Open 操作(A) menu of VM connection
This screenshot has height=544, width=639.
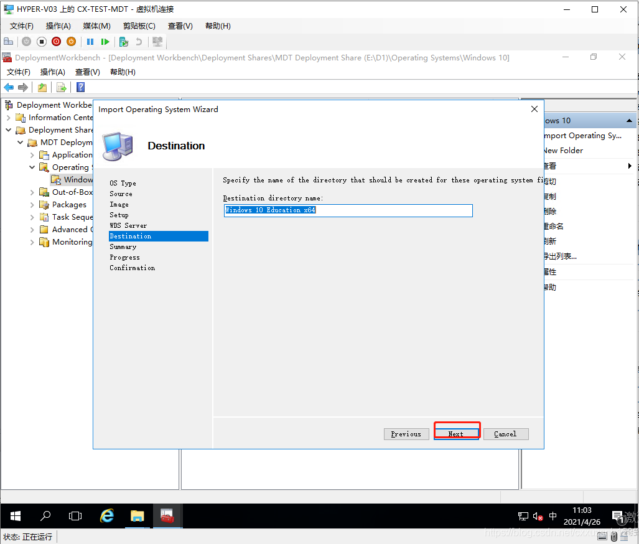coord(58,26)
